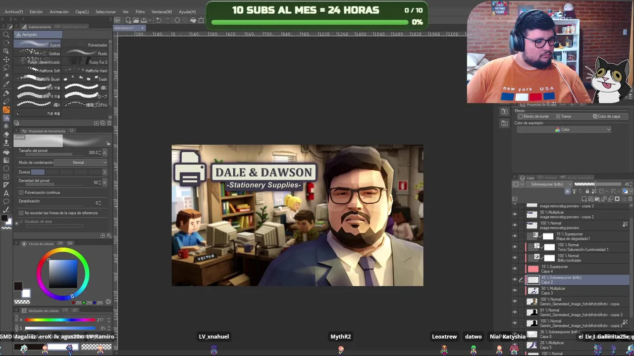Adjust layer opacity 45 stepper
This screenshot has width=634, height=356.
pyautogui.click(x=631, y=184)
